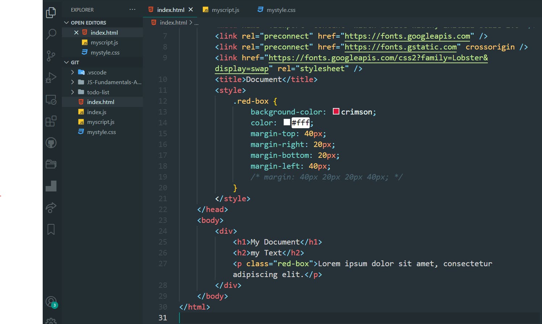Select mystyle.css in Open Editors
The width and height of the screenshot is (542, 324).
pyautogui.click(x=102, y=53)
